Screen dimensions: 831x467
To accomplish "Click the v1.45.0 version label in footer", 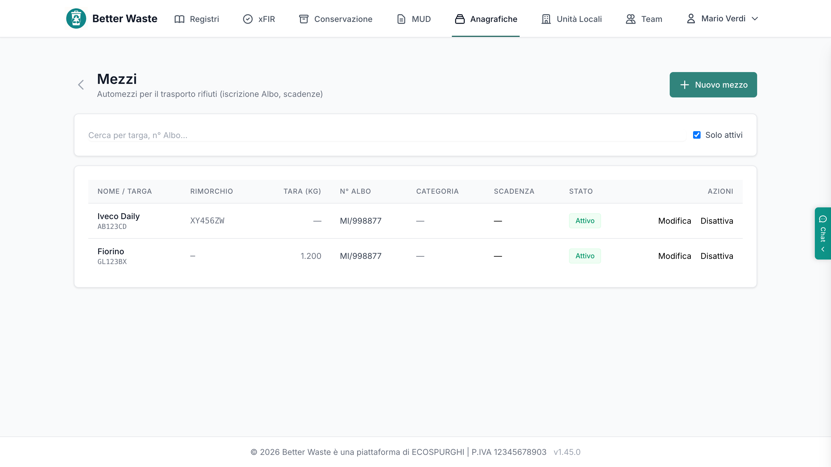I will pos(567,452).
